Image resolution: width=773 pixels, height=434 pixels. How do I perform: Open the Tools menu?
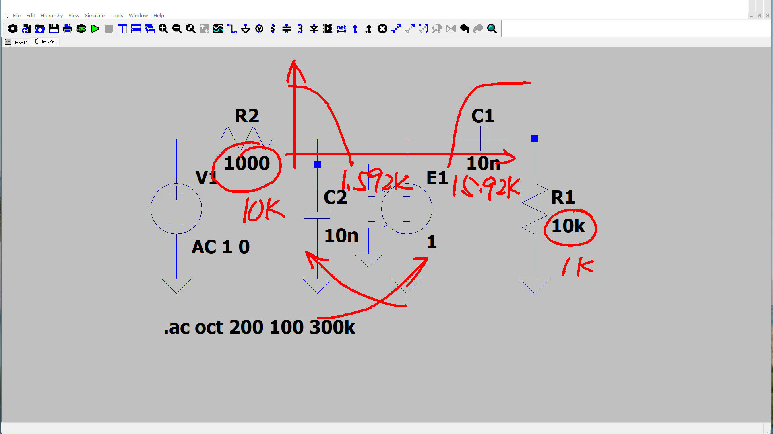[116, 15]
